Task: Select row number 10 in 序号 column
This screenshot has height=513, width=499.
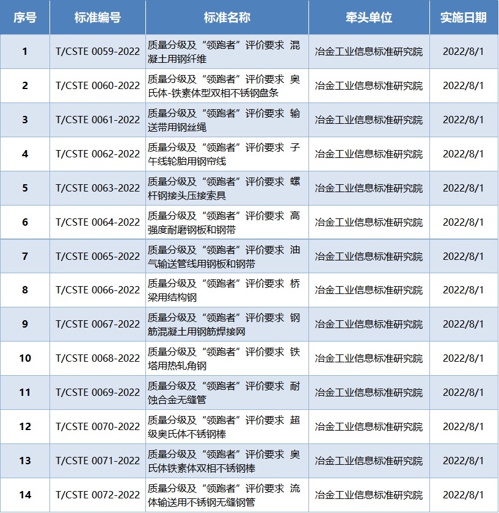Action: [x=25, y=359]
